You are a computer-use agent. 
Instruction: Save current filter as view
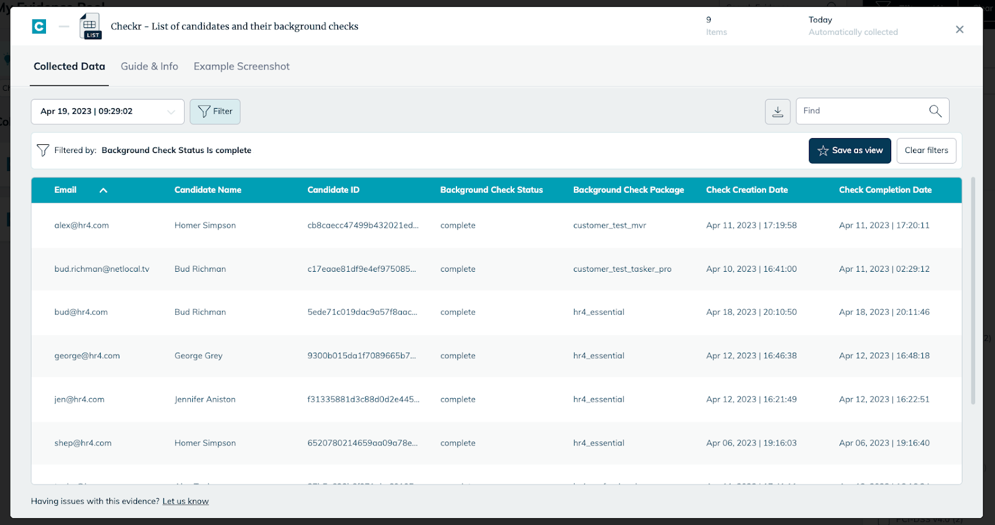coord(849,151)
